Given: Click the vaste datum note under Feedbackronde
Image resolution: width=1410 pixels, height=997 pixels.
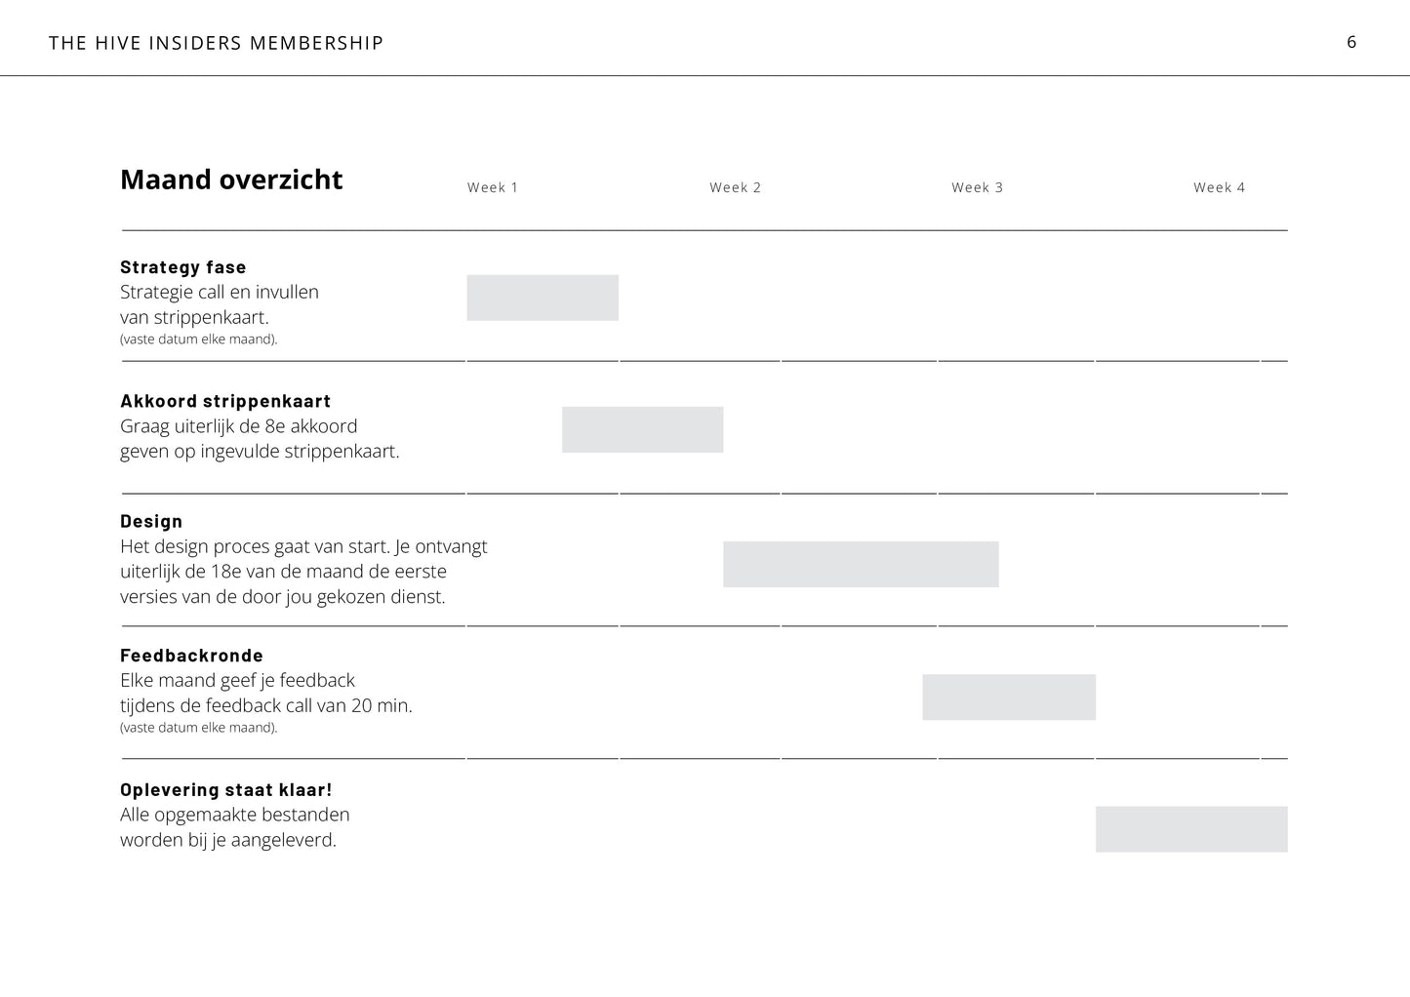Looking at the screenshot, I should click(x=199, y=728).
